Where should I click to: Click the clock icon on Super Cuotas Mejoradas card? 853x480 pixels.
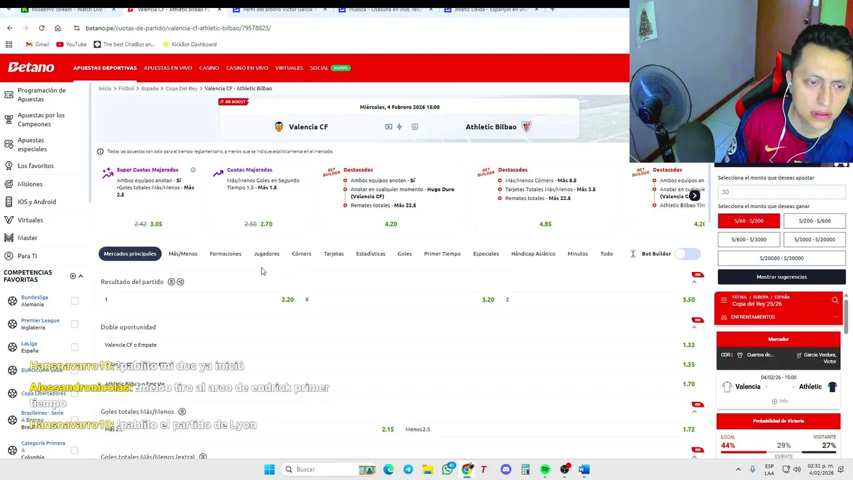point(193,170)
